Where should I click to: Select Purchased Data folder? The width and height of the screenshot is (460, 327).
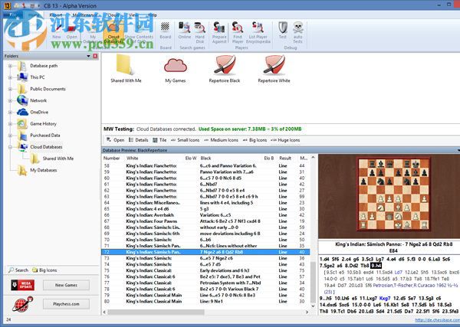point(45,136)
